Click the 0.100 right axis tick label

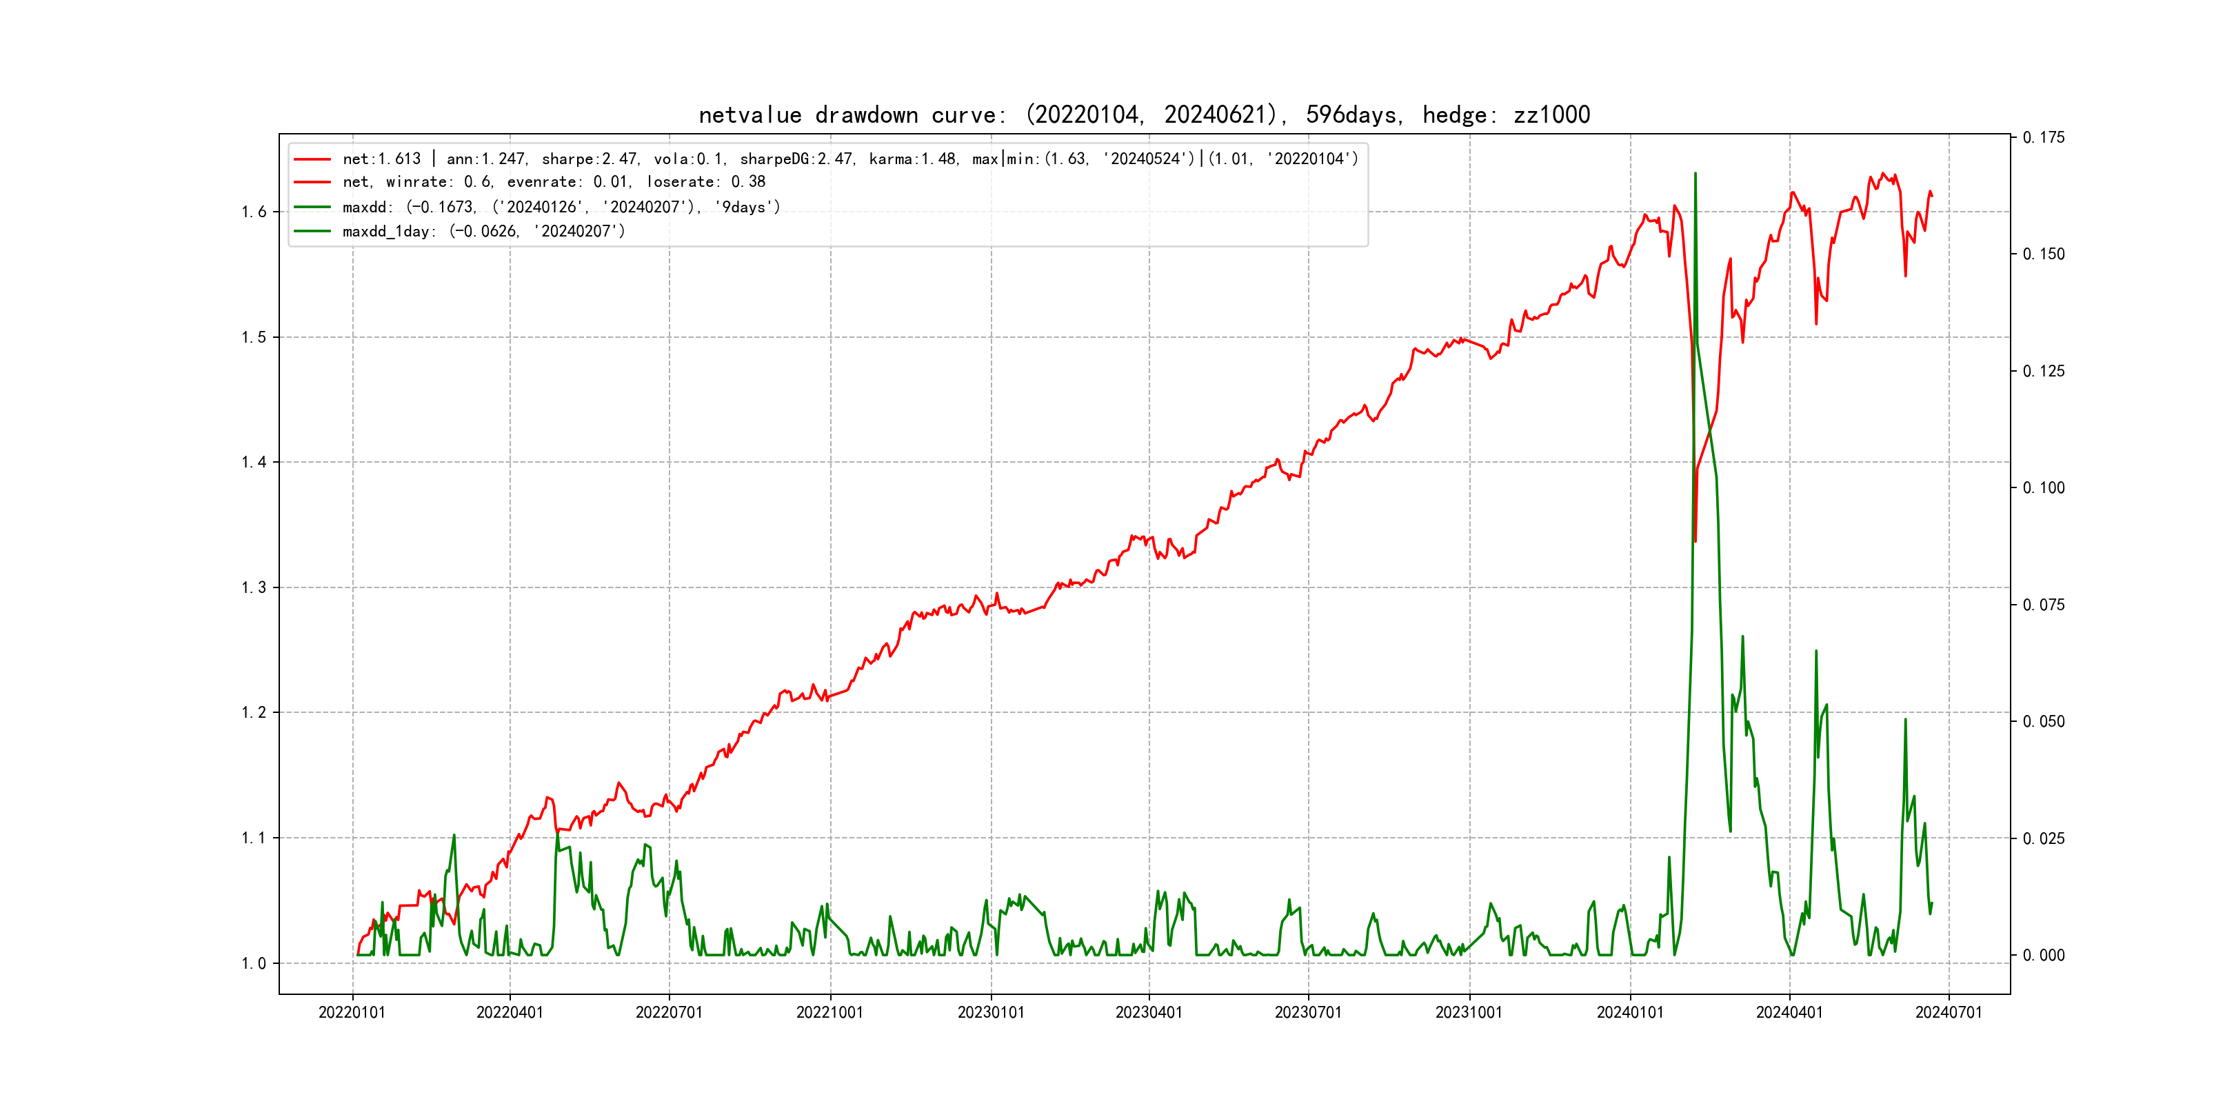(x=2043, y=488)
